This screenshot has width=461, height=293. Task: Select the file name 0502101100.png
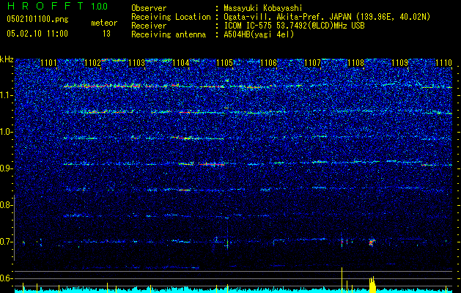click(x=37, y=20)
